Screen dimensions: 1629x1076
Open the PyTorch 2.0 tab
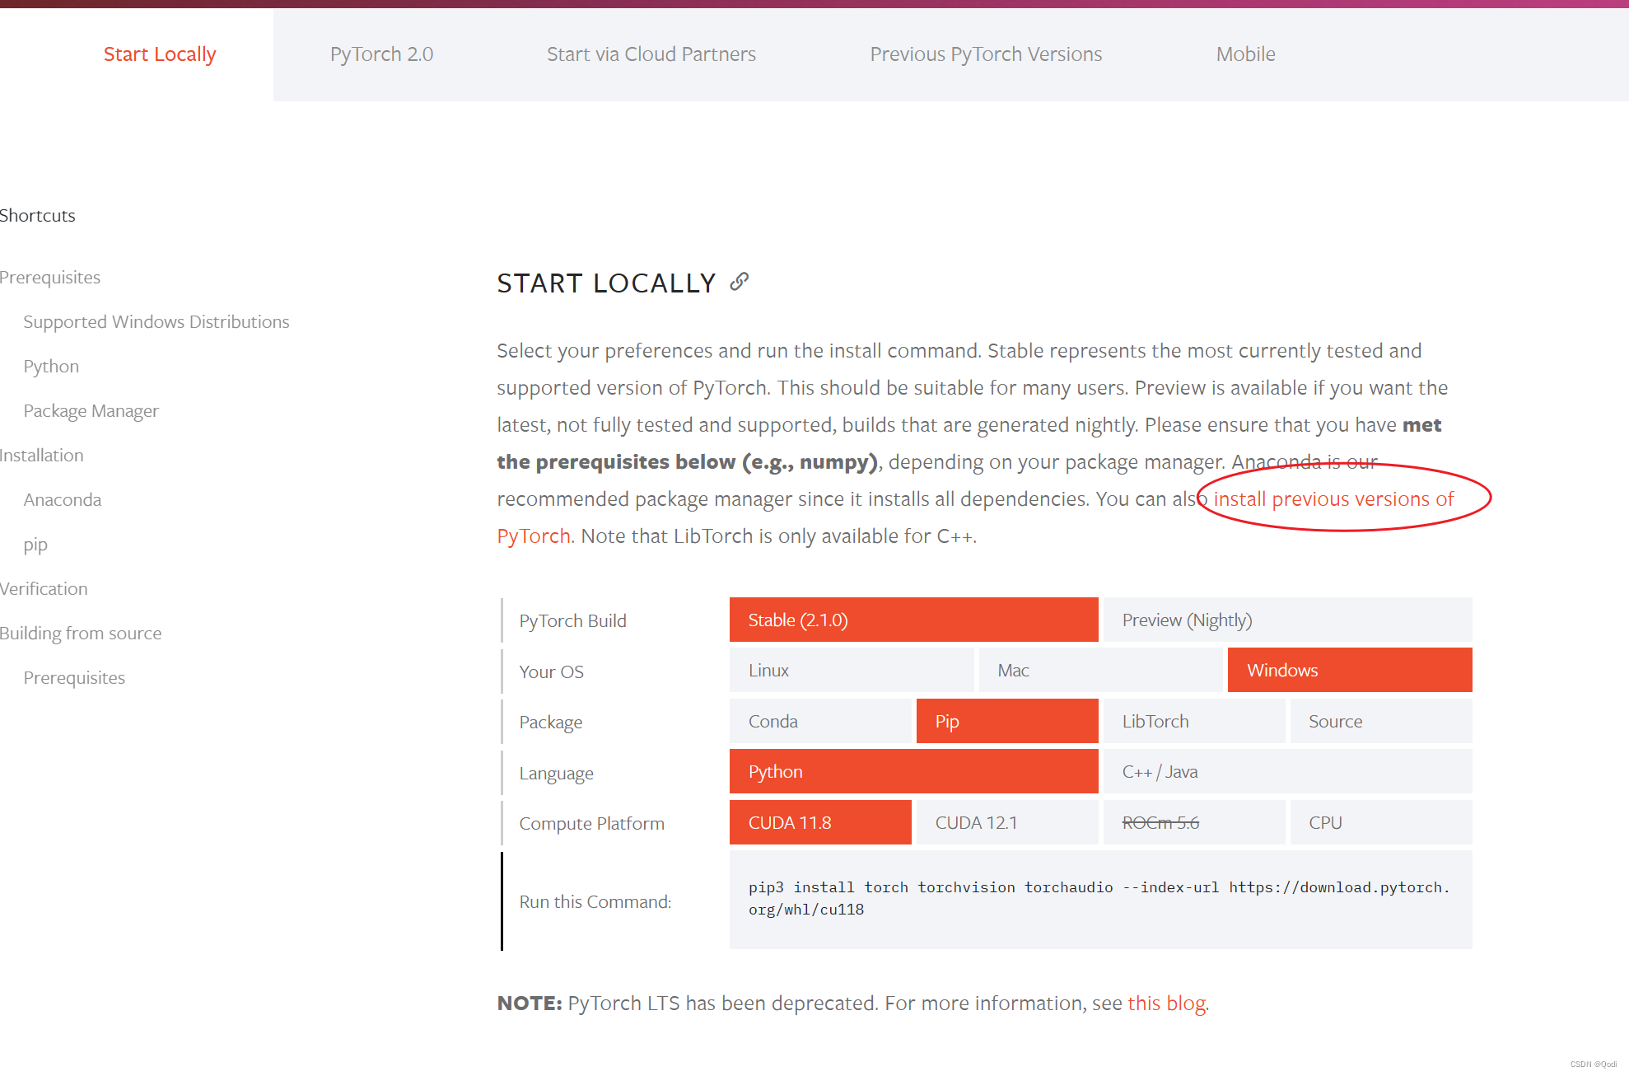(x=381, y=54)
